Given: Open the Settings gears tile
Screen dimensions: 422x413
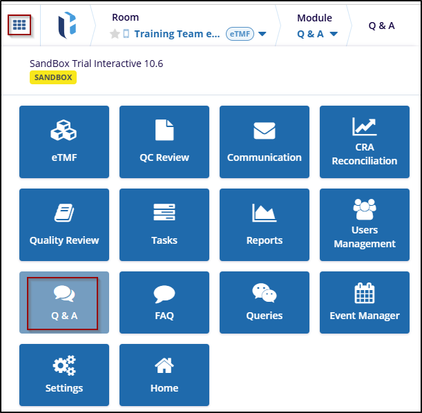Looking at the screenshot, I should point(64,375).
